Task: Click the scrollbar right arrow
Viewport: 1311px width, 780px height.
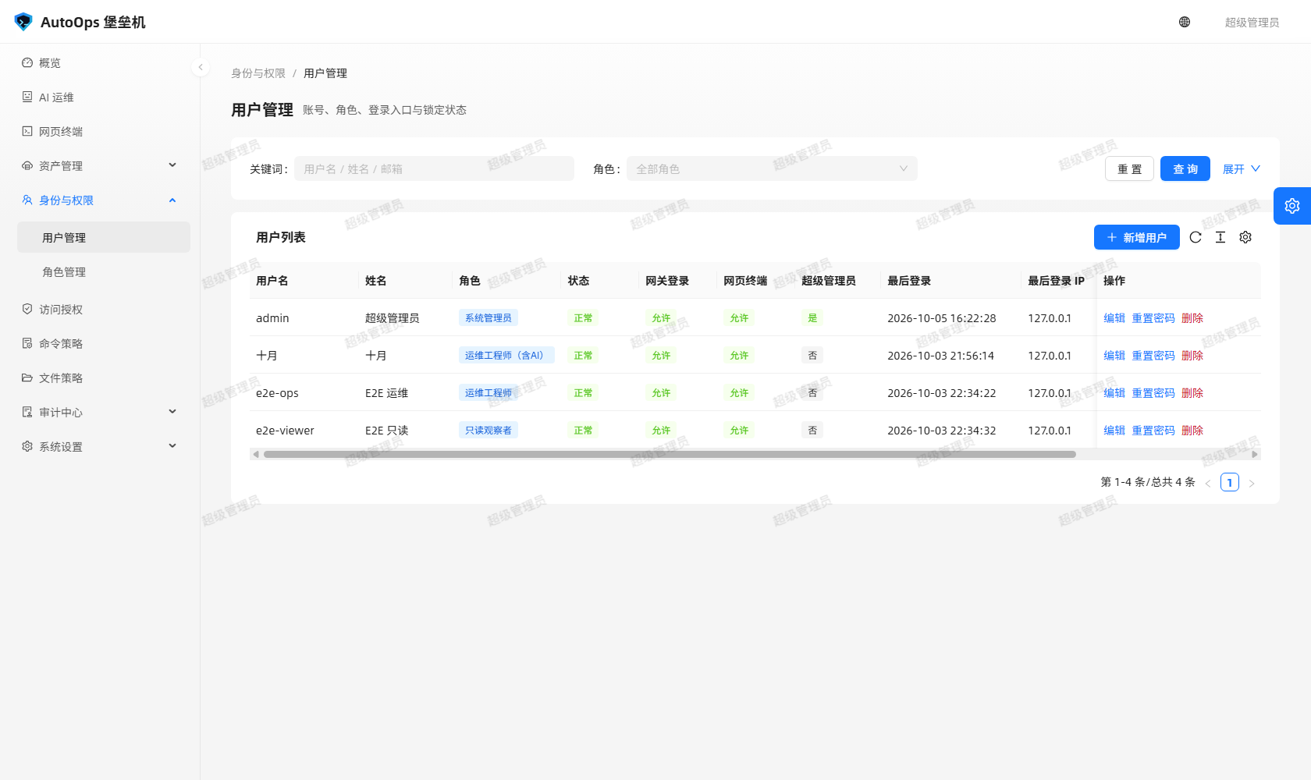Action: 1255,454
